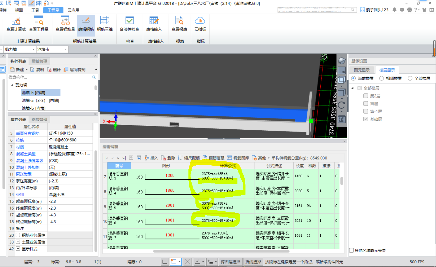Click the rebar table vertical scrollbar
The image size is (436, 267).
pos(342,181)
